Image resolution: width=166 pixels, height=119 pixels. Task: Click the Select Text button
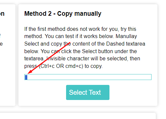coord(88,92)
